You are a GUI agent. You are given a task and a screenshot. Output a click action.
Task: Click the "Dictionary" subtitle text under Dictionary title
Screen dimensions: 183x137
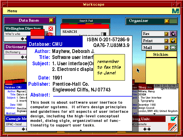(13, 52)
